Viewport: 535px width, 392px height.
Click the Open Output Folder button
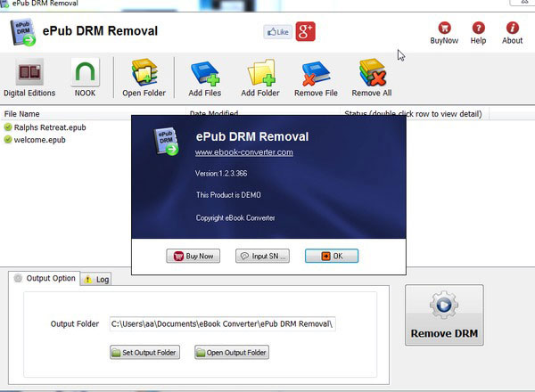pyautogui.click(x=232, y=352)
